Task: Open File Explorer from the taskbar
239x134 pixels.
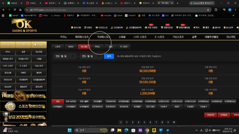Action: [x=119, y=130]
